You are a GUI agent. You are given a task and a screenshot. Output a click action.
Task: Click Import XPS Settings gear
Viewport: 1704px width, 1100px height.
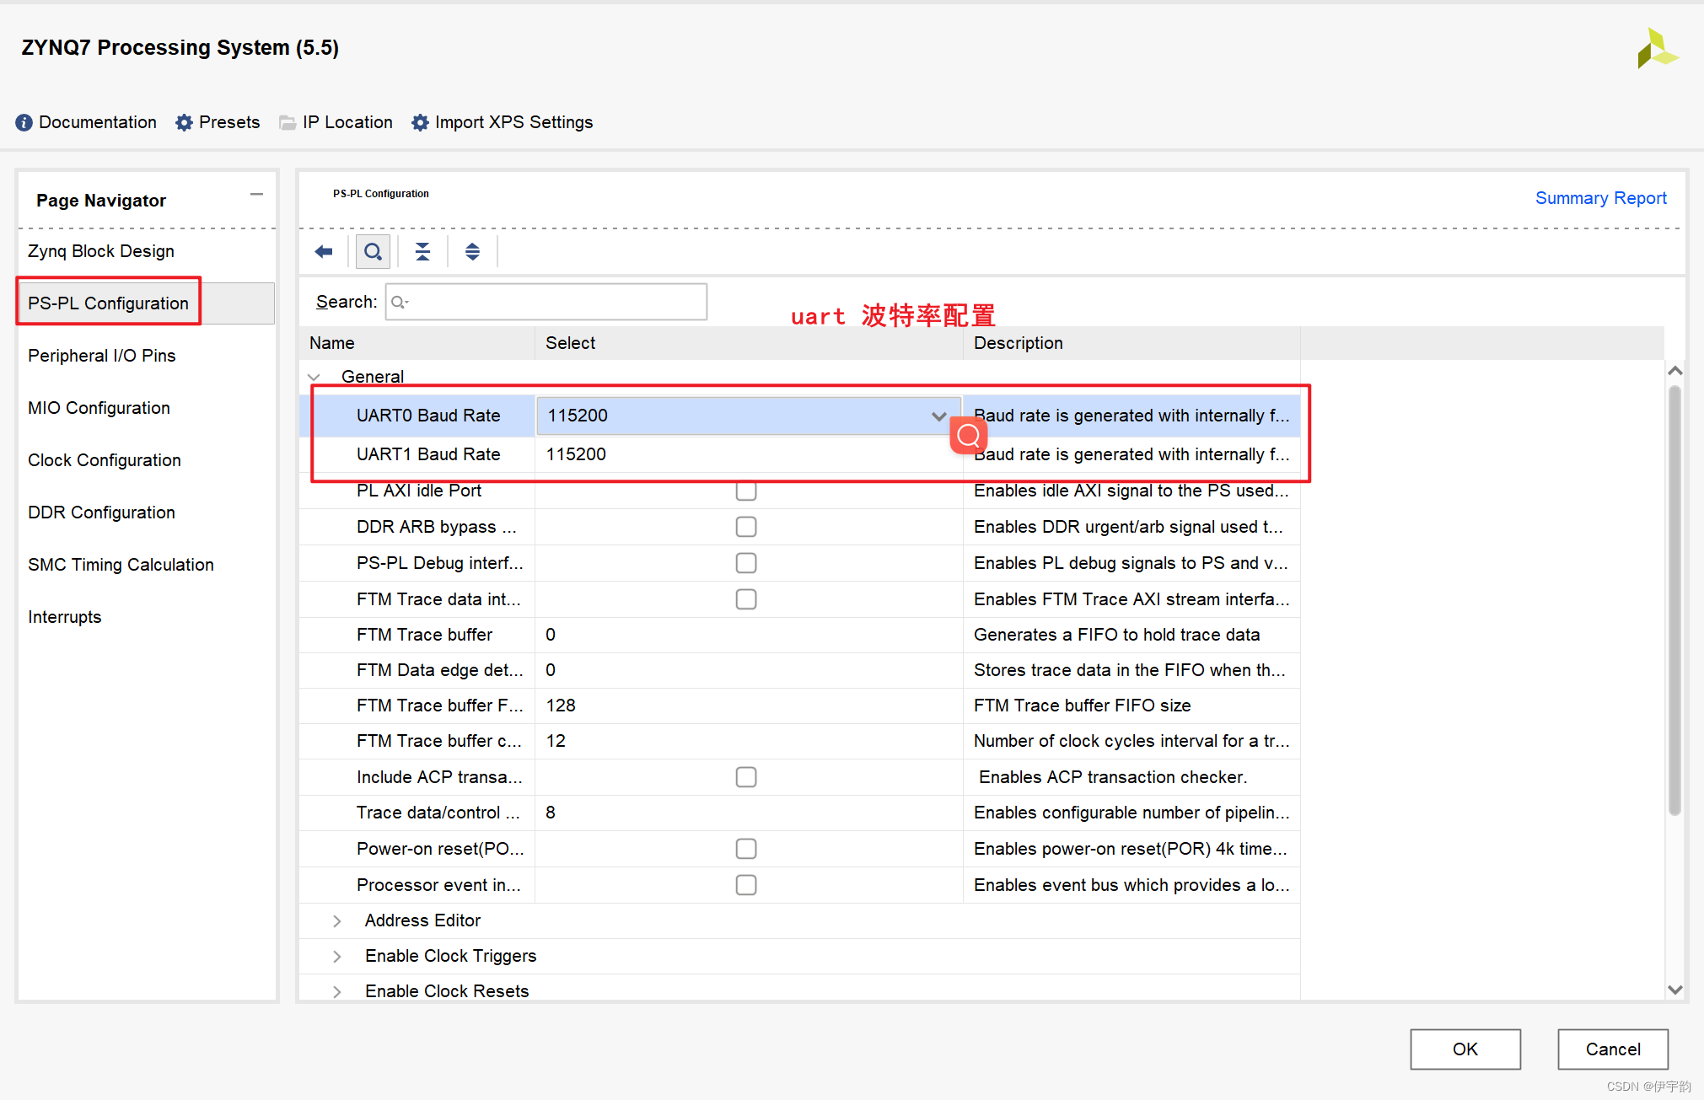point(420,122)
